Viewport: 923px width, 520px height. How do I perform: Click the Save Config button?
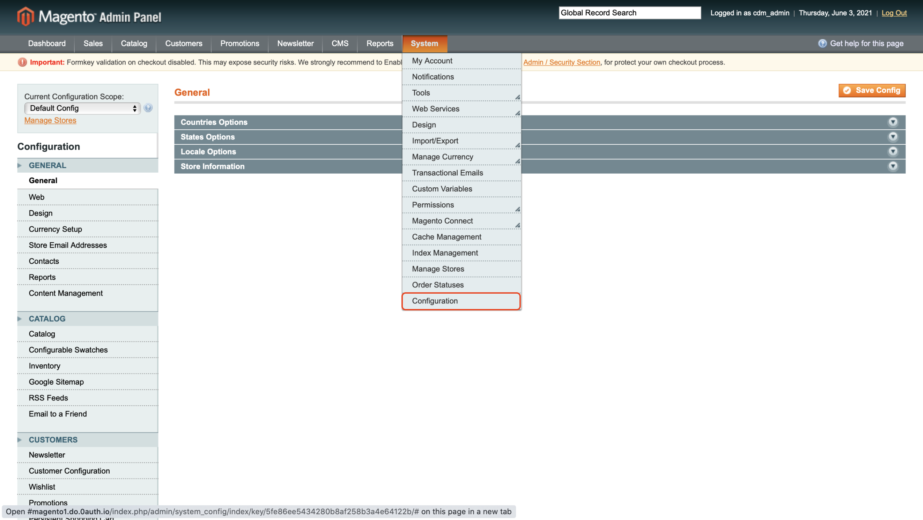872,91
